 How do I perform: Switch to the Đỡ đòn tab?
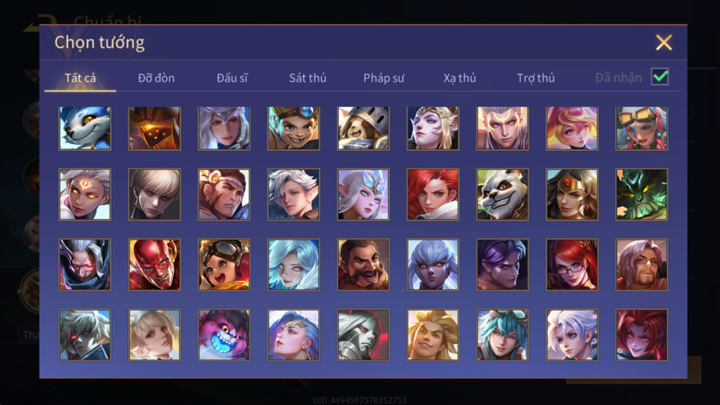click(x=156, y=78)
